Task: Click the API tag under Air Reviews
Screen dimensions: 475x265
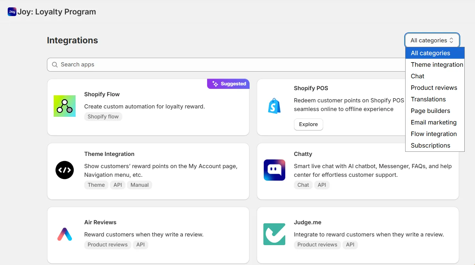Action: (x=141, y=244)
